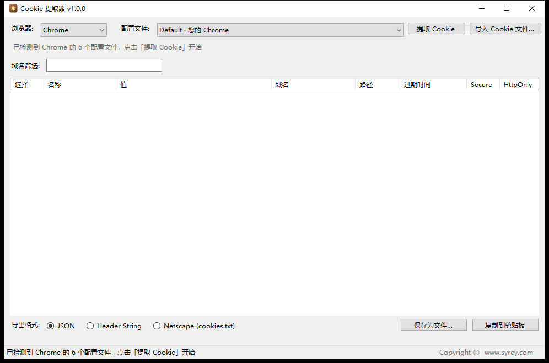
Task: Click the 导入 Cookie 文件... button
Action: (505, 29)
